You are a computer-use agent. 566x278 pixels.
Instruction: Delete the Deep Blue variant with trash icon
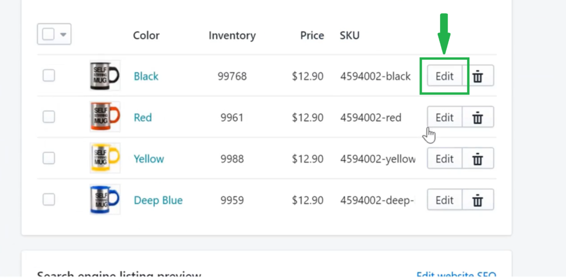click(478, 200)
